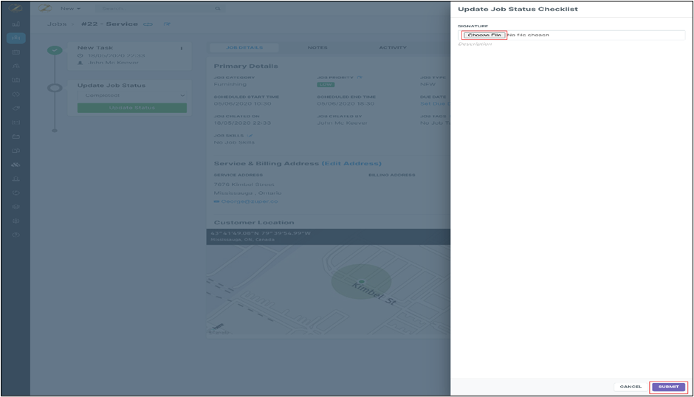Click the 'Furnishing' job category value

point(230,85)
